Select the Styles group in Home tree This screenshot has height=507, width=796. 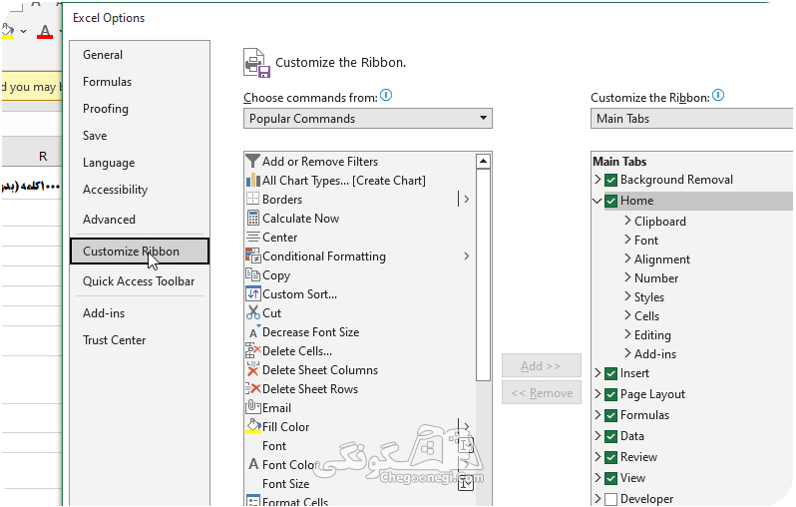point(649,297)
